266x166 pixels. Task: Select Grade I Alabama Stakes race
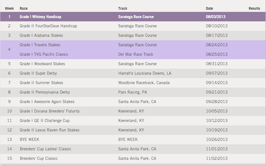pos(41,35)
